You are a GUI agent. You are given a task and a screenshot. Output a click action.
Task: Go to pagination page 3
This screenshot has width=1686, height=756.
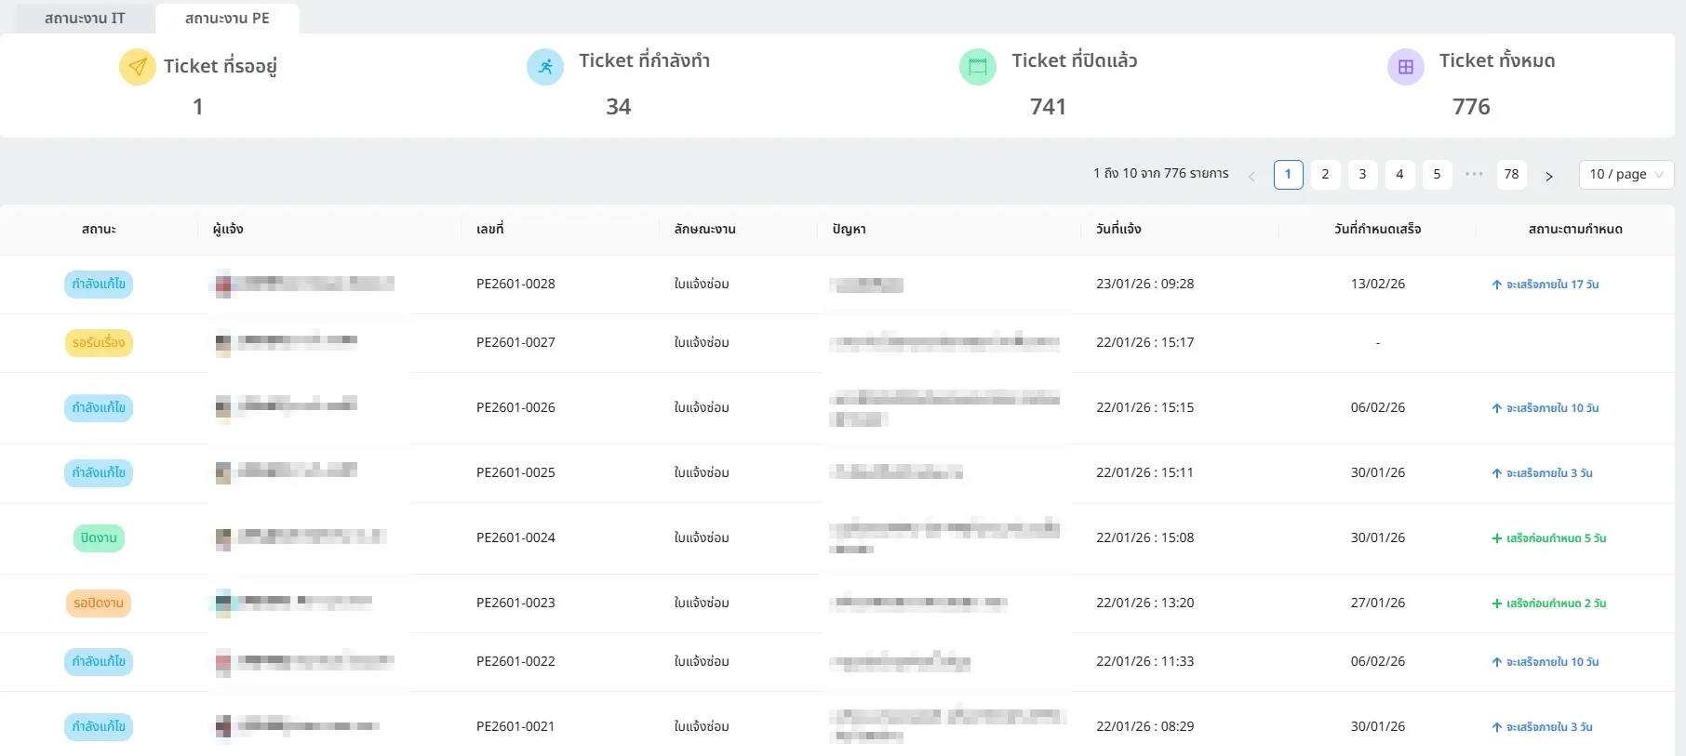point(1362,174)
